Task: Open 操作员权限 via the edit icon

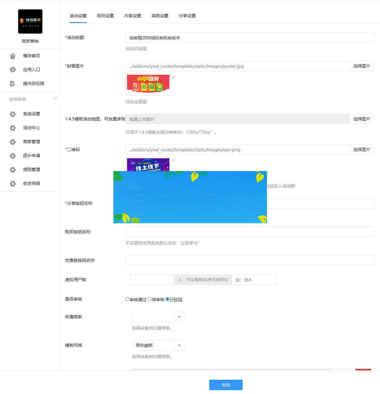Action: click(13, 83)
